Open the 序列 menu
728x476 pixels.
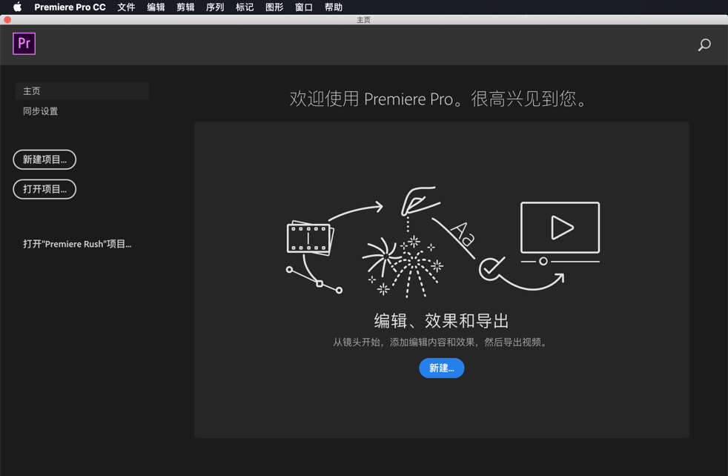tap(215, 7)
